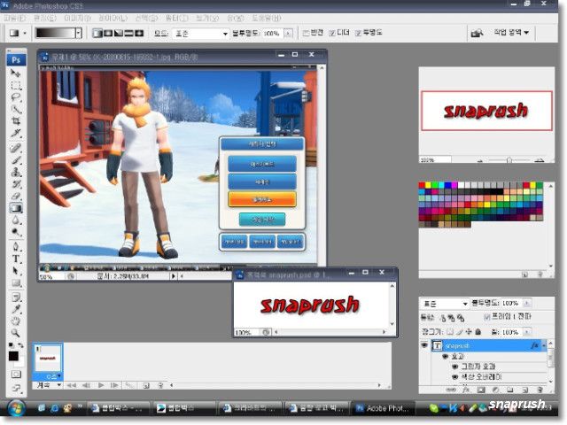Viewport: 567px width, 425px height.
Task: Click the black foreground color swatch
Action: tap(13, 356)
